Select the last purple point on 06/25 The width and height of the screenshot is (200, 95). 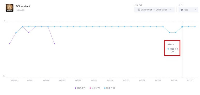click(x=54, y=44)
